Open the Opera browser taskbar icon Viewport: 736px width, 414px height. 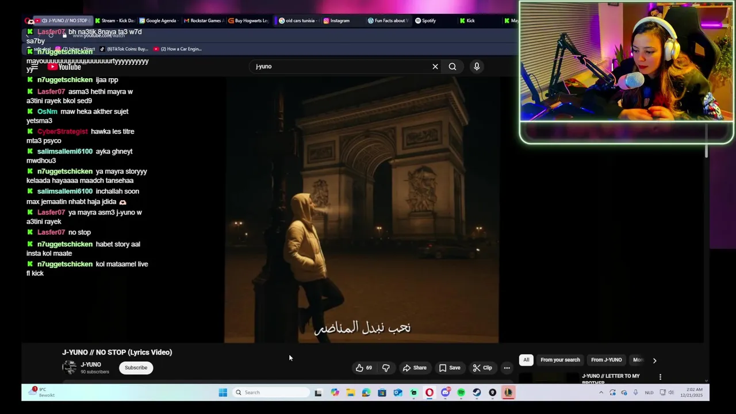(429, 393)
